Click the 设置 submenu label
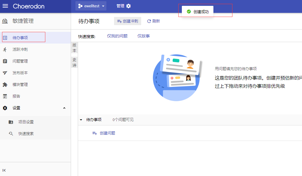 pos(16,108)
